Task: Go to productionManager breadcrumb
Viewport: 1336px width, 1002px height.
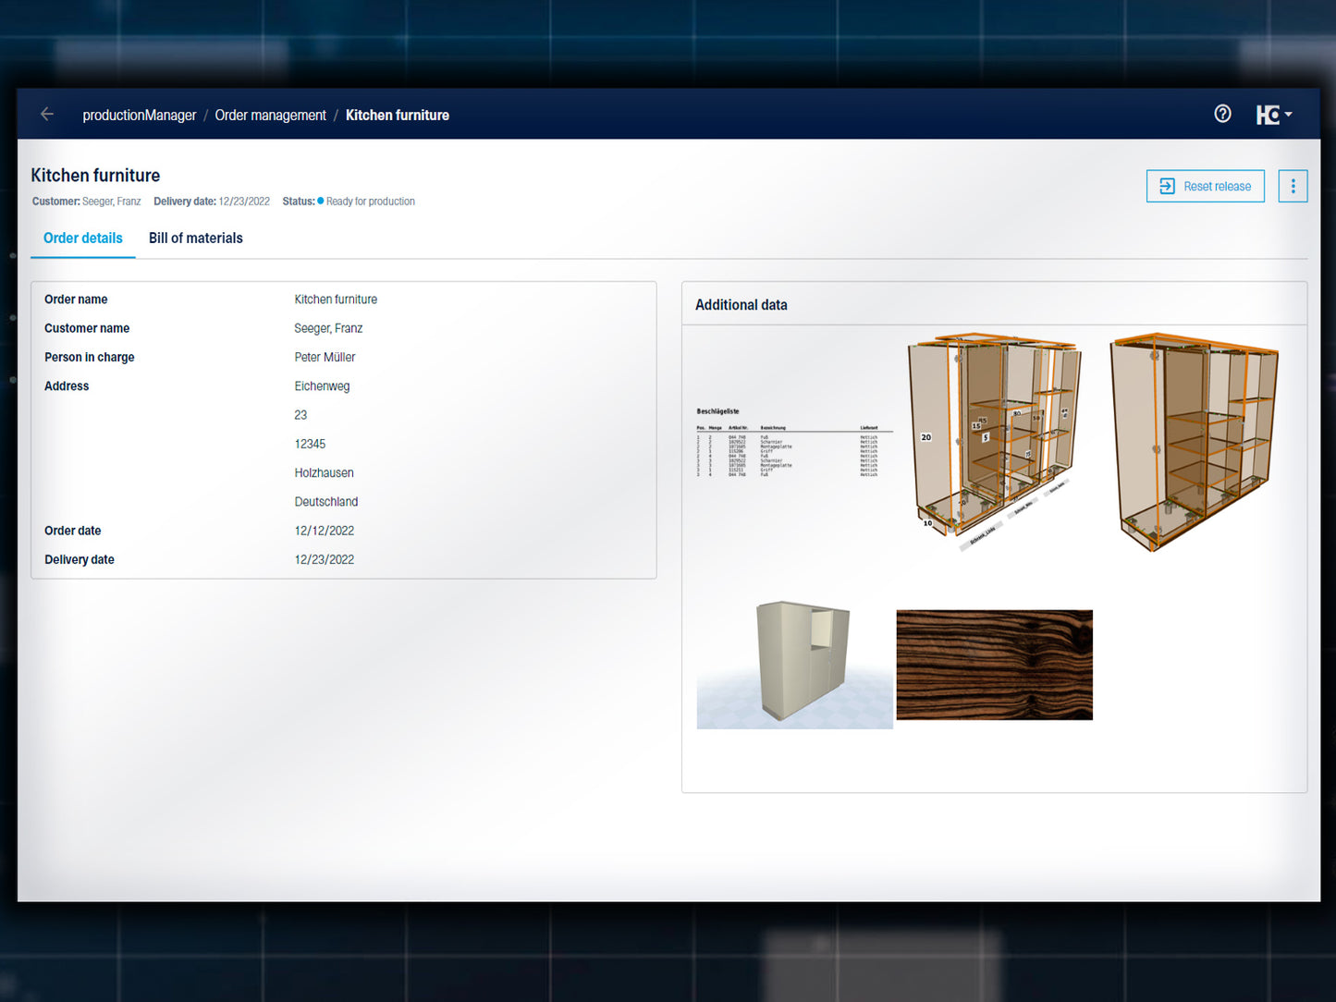Action: click(x=140, y=116)
